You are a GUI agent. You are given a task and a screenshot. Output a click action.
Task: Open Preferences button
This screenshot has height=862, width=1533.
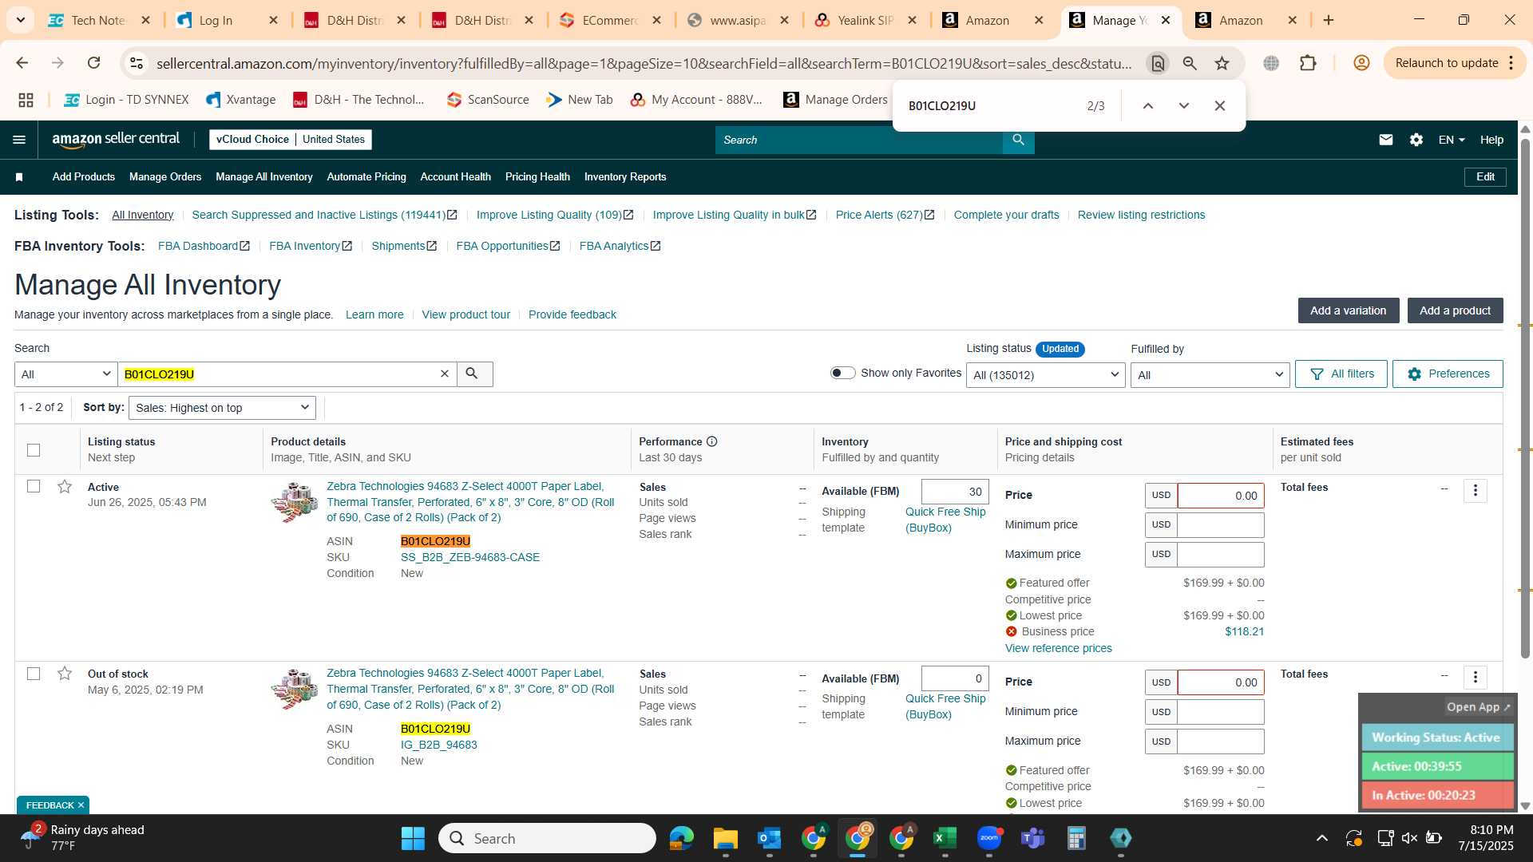click(1448, 374)
